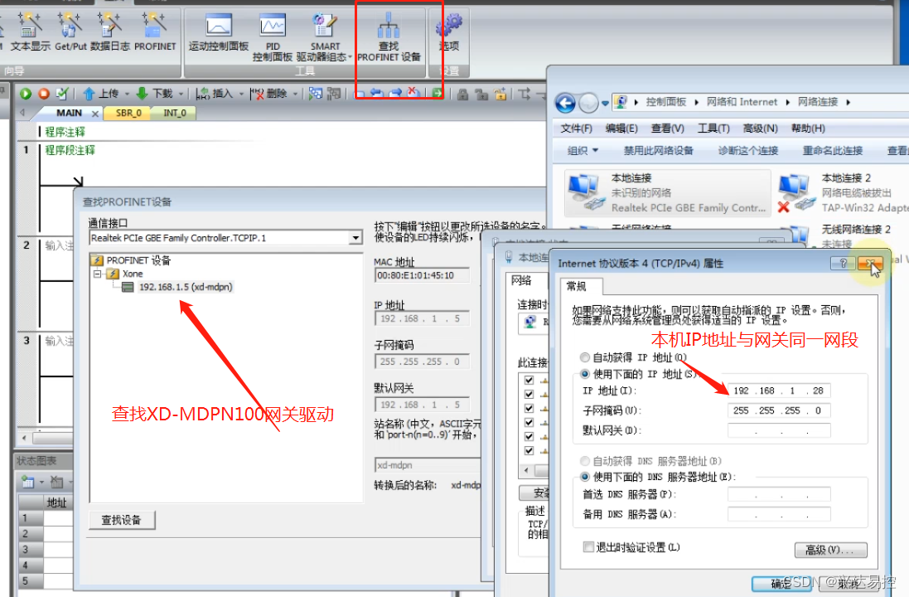This screenshot has height=597, width=909.
Task: Open recent locations dropdown by navigation arrows
Action: pyautogui.click(x=605, y=104)
